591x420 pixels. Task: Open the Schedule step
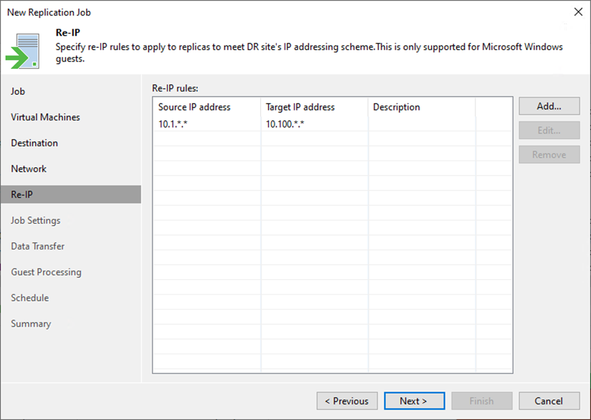[30, 298]
